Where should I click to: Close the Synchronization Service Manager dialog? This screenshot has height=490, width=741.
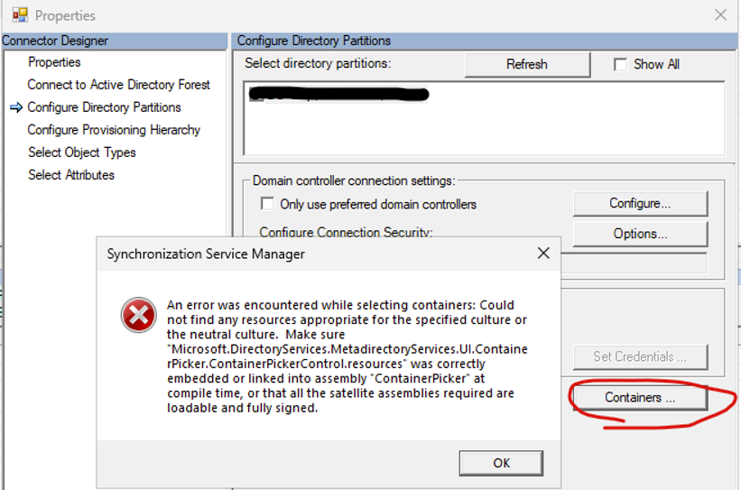click(x=543, y=254)
